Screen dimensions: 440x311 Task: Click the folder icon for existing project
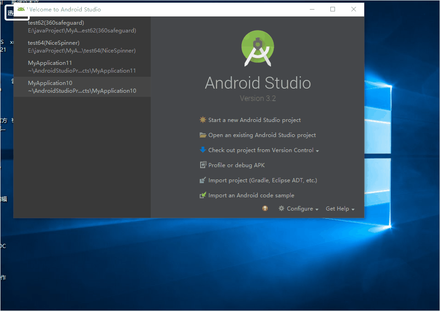[x=202, y=135]
